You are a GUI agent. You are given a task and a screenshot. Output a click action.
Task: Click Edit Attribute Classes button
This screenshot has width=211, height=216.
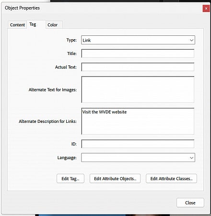[171, 178]
